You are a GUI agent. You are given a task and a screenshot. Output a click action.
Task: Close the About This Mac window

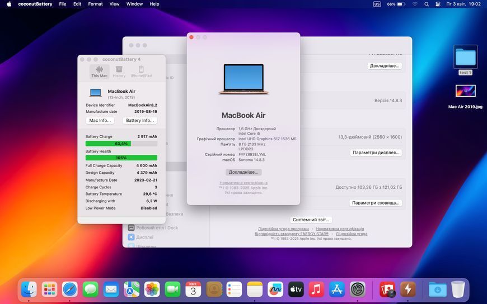pos(191,37)
